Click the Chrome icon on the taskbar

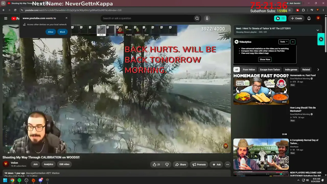click(12, 180)
